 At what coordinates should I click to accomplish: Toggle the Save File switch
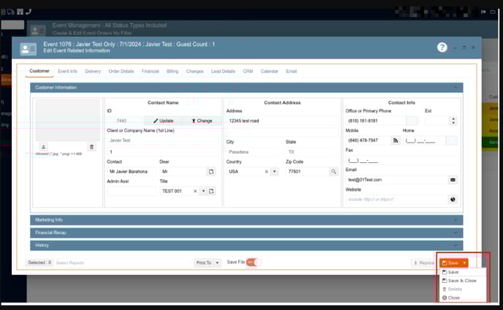(253, 262)
